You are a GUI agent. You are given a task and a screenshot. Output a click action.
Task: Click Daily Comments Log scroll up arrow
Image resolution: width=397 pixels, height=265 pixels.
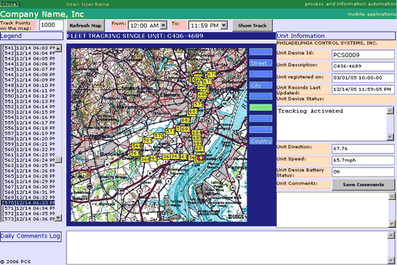pyautogui.click(x=391, y=235)
